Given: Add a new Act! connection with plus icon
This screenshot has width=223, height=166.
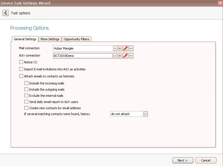Looking at the screenshot, I should [120, 56].
